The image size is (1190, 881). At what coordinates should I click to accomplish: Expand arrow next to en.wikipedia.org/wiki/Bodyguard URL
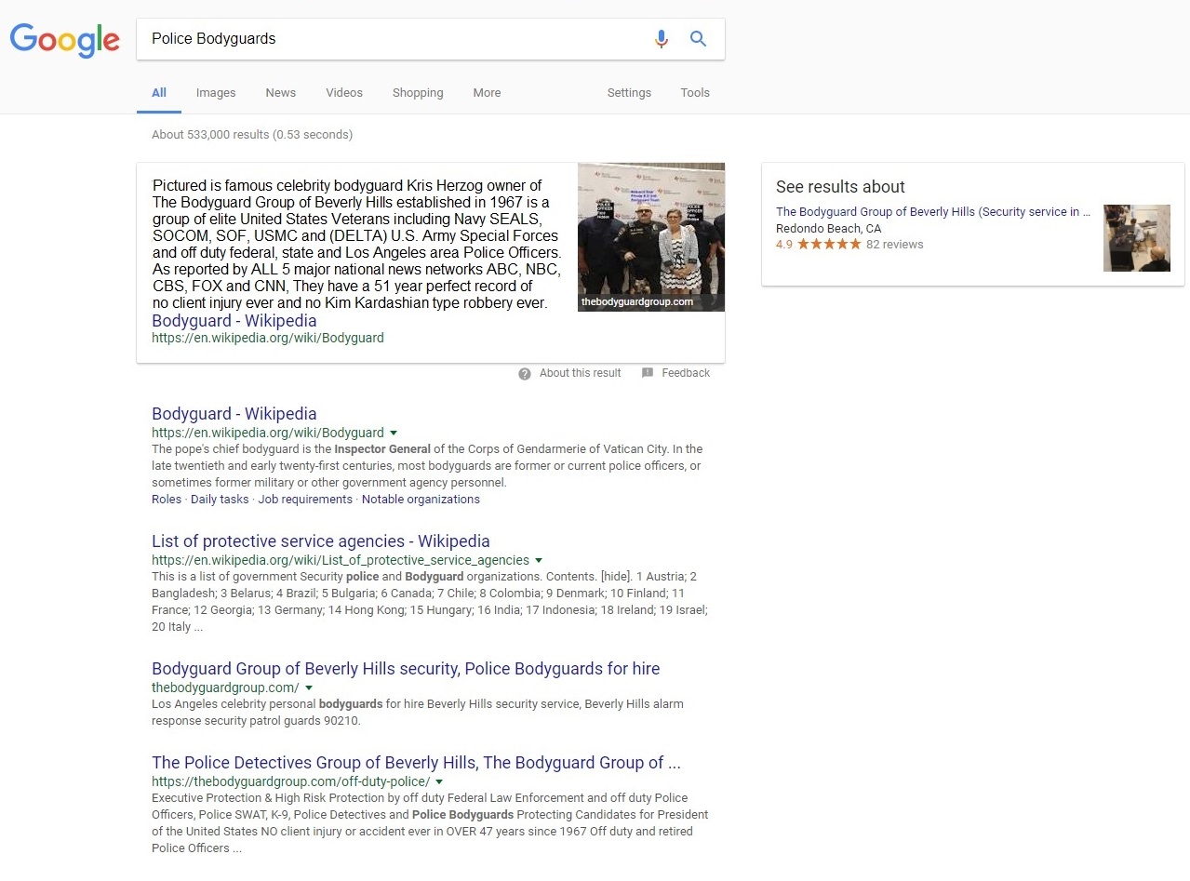tap(394, 433)
